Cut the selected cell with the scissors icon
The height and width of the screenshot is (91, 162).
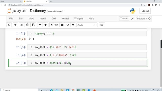pos(22,25)
